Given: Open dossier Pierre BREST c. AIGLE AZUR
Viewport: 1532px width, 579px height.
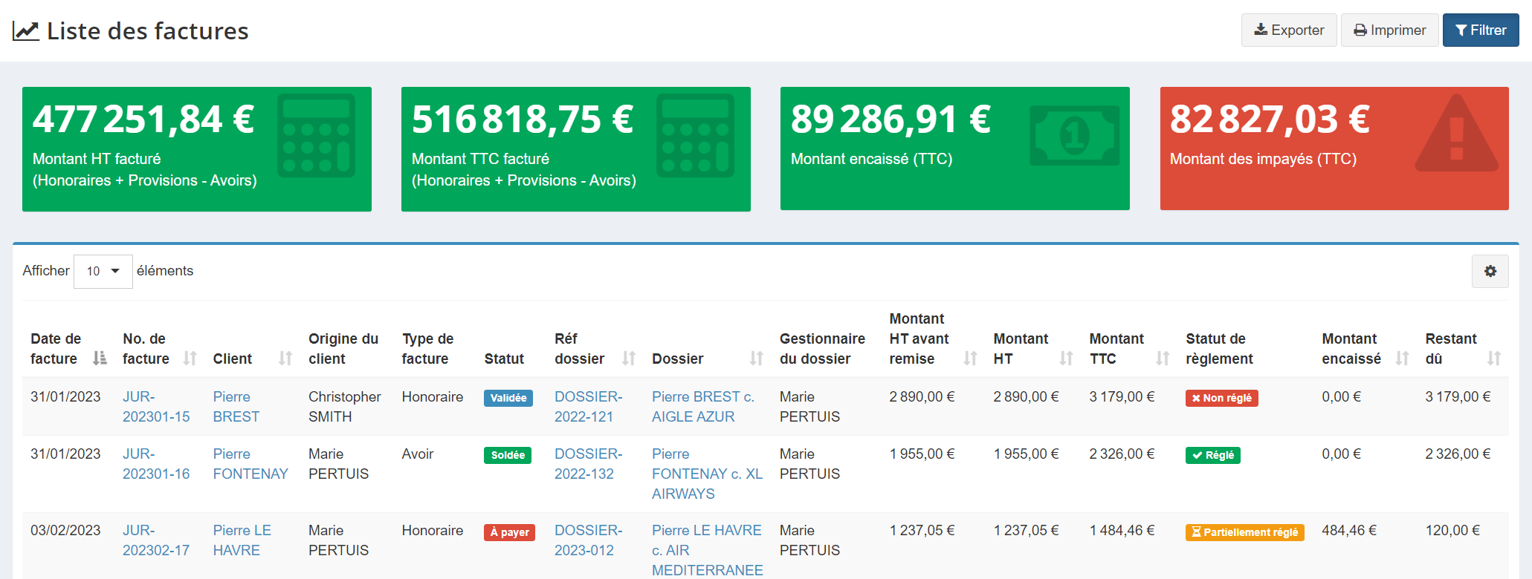Looking at the screenshot, I should point(703,407).
